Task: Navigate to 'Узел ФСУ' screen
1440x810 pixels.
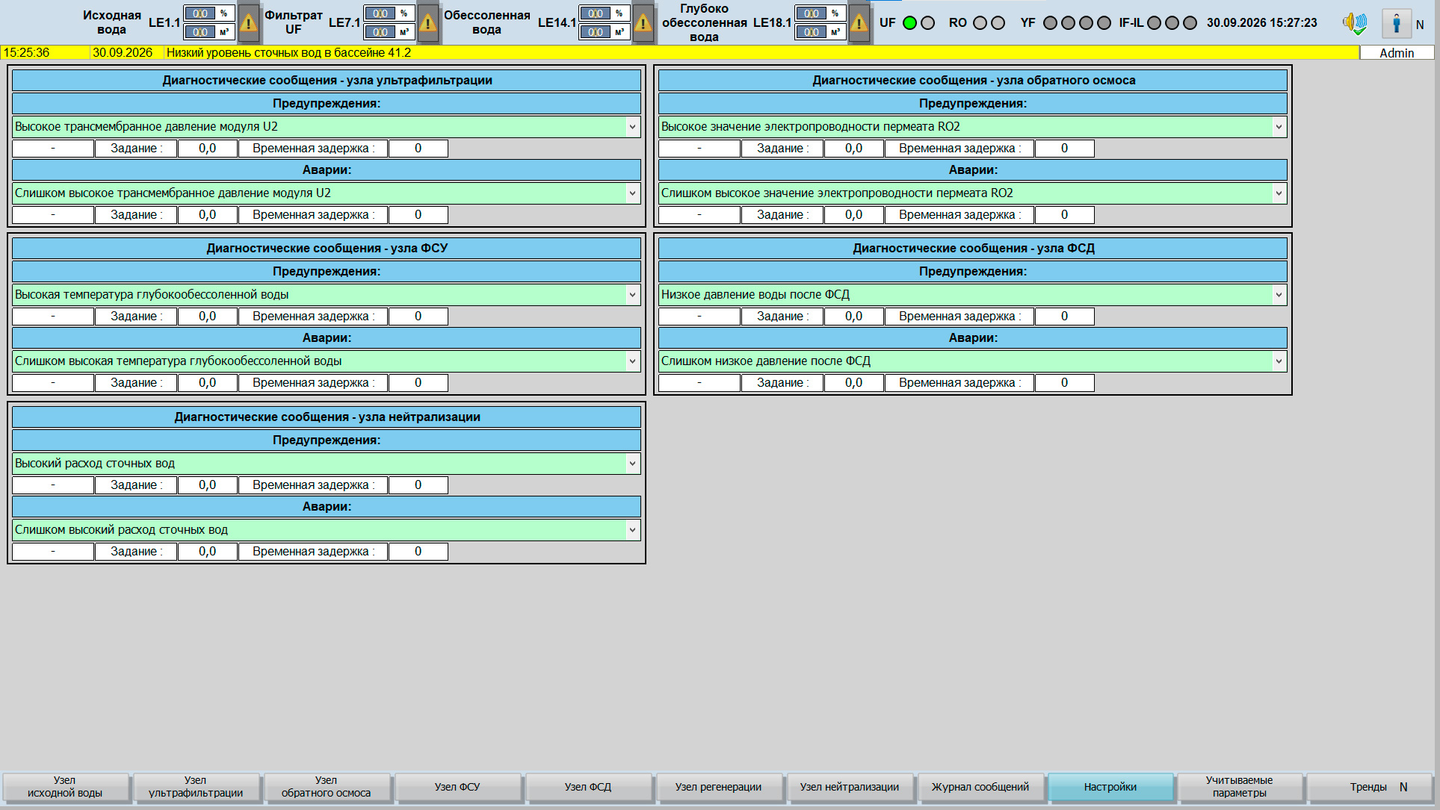Action: 457,787
